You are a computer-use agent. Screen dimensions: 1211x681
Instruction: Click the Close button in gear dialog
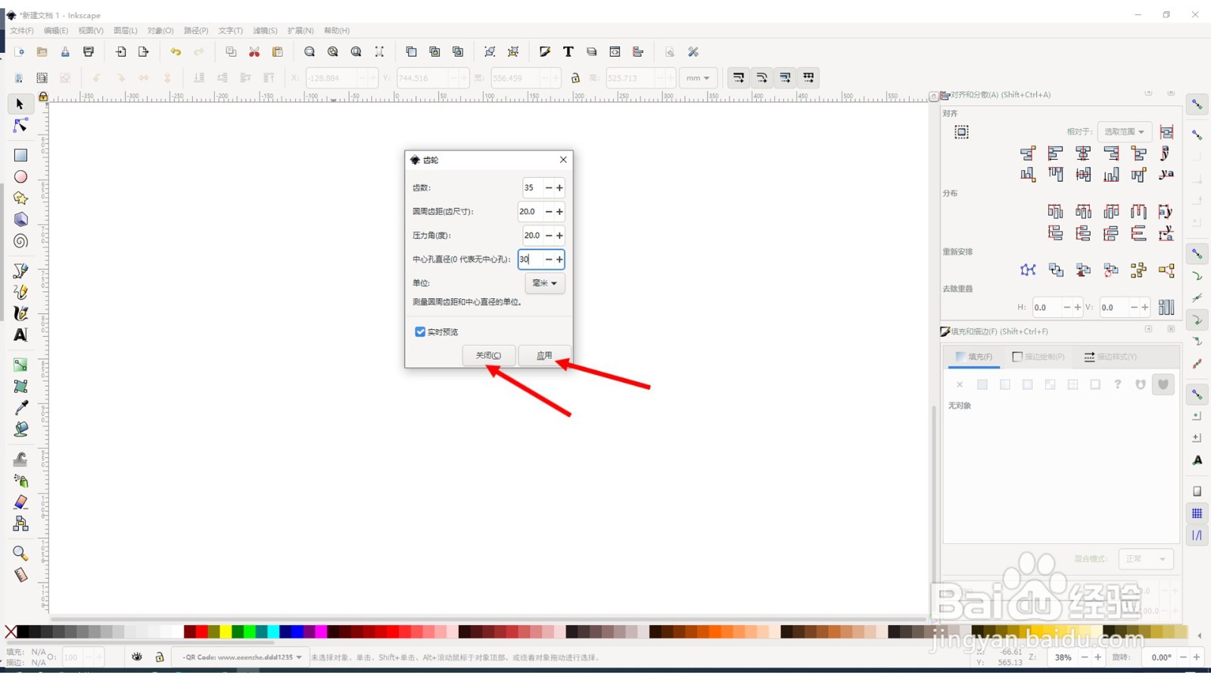pos(488,356)
